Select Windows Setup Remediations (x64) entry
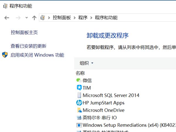This screenshot has width=176, height=132. 129,125
